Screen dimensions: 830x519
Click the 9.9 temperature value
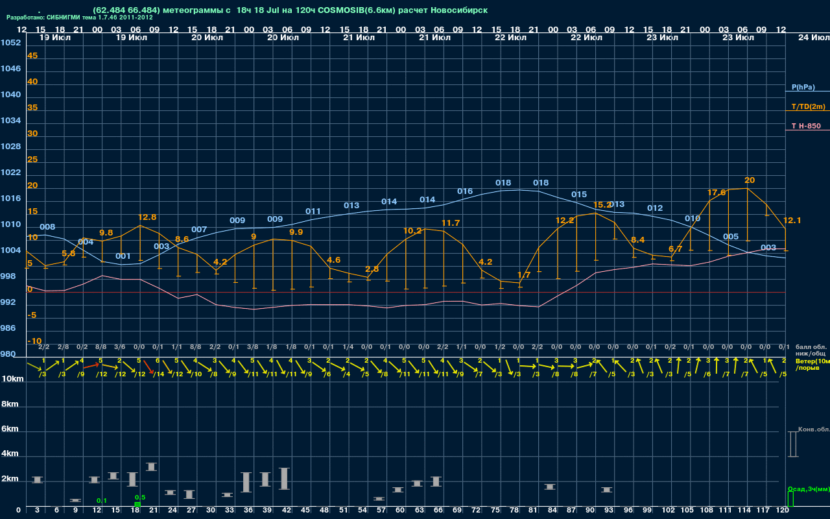(296, 232)
